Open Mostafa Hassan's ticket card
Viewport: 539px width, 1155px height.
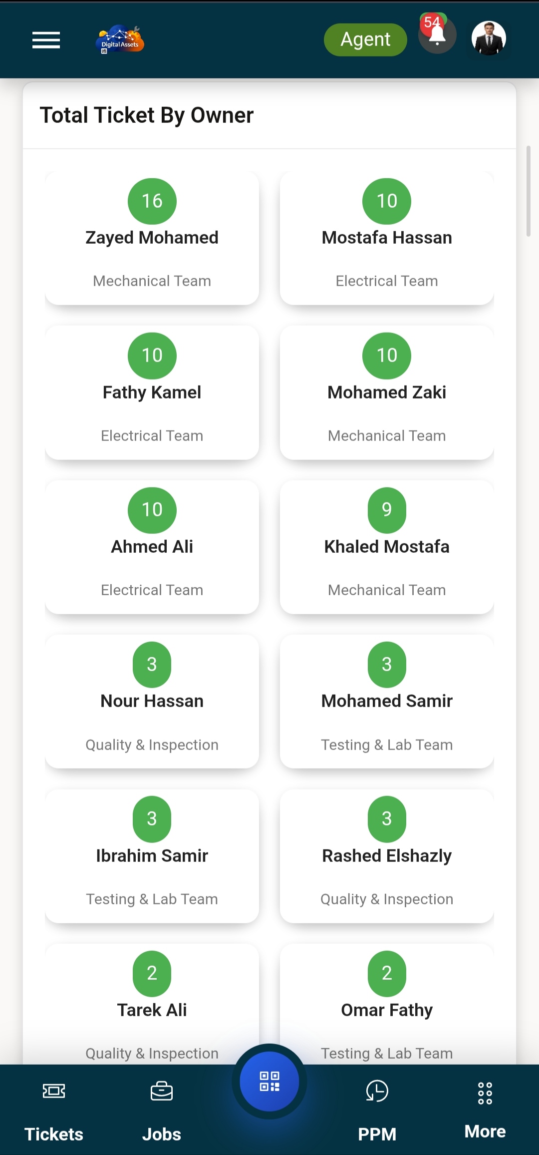tap(387, 239)
